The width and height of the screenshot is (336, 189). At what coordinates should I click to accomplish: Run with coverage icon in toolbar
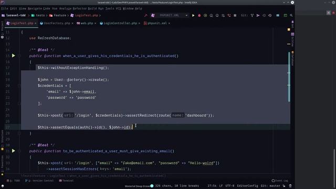click(205, 15)
